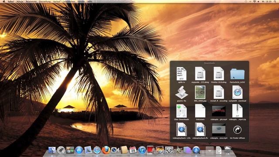
Task: Open QuickTime Player in the Dock
Action: tap(196, 150)
